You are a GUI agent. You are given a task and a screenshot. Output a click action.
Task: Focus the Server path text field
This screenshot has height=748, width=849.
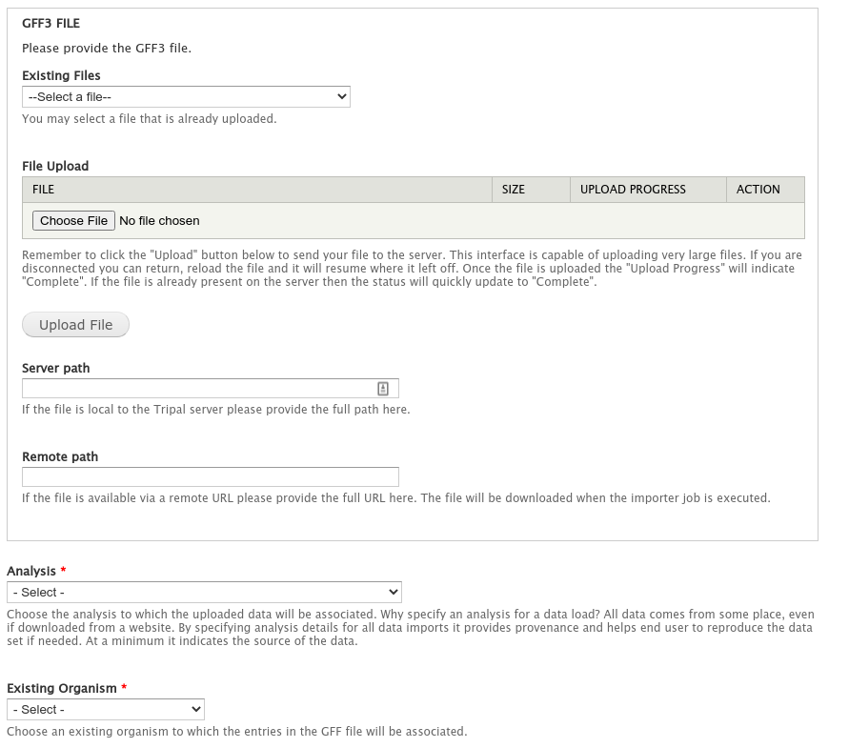[210, 389]
